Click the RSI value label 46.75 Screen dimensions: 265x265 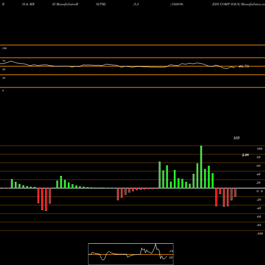point(244,67)
